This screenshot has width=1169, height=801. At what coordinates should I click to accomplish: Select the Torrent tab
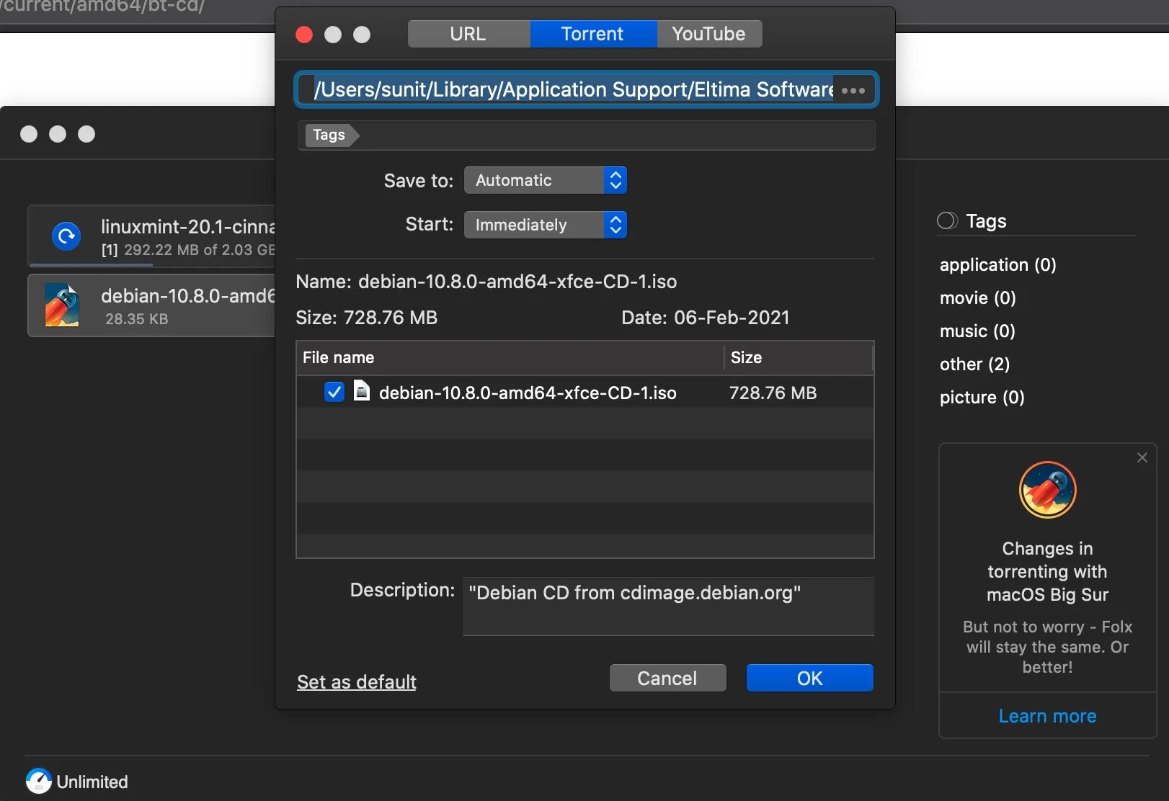593,34
